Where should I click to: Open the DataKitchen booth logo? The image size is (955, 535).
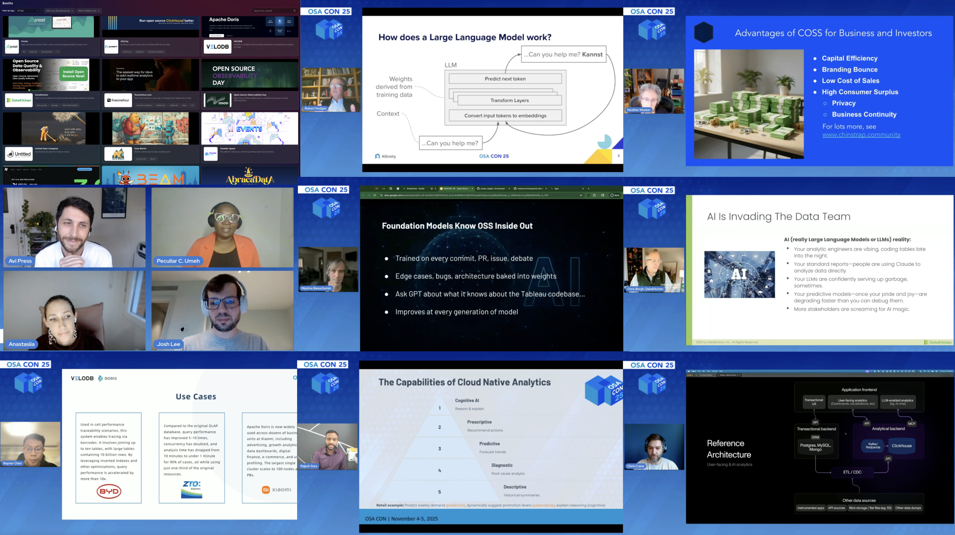(19, 100)
